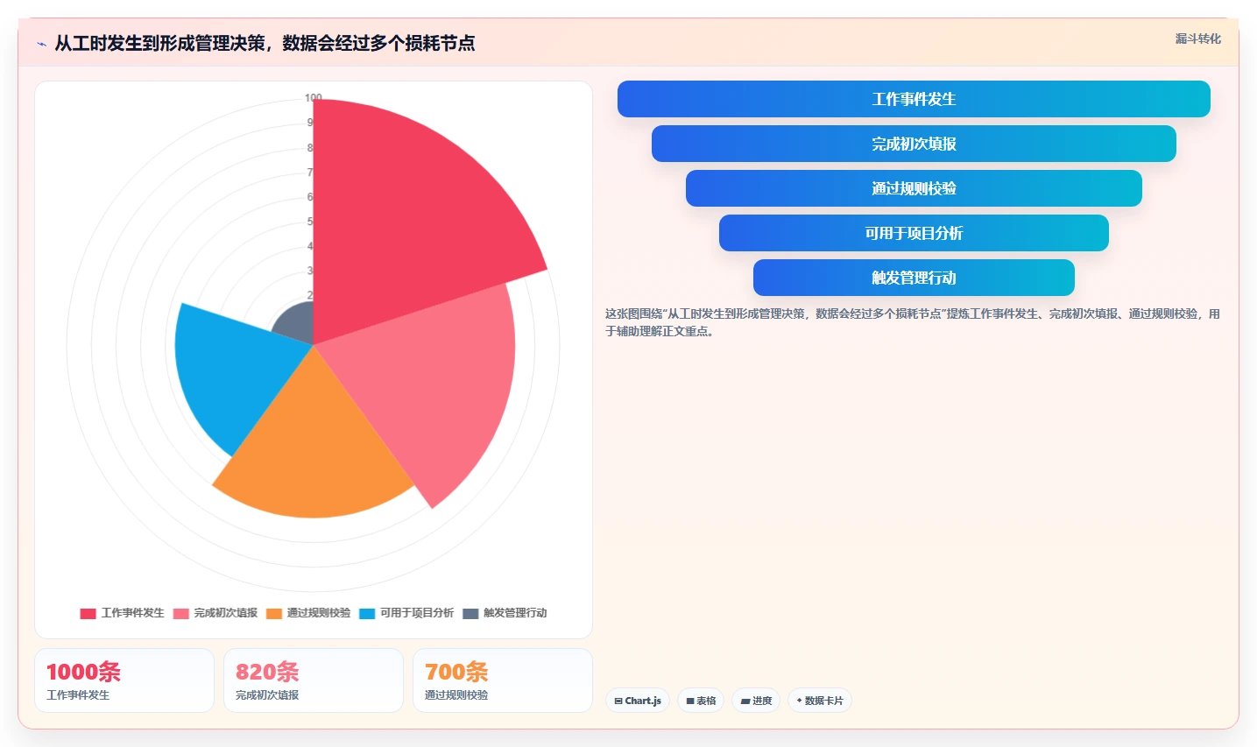This screenshot has width=1257, height=747.
Task: Click the pink 完成初次填报 legend swatch
Action: tap(181, 613)
